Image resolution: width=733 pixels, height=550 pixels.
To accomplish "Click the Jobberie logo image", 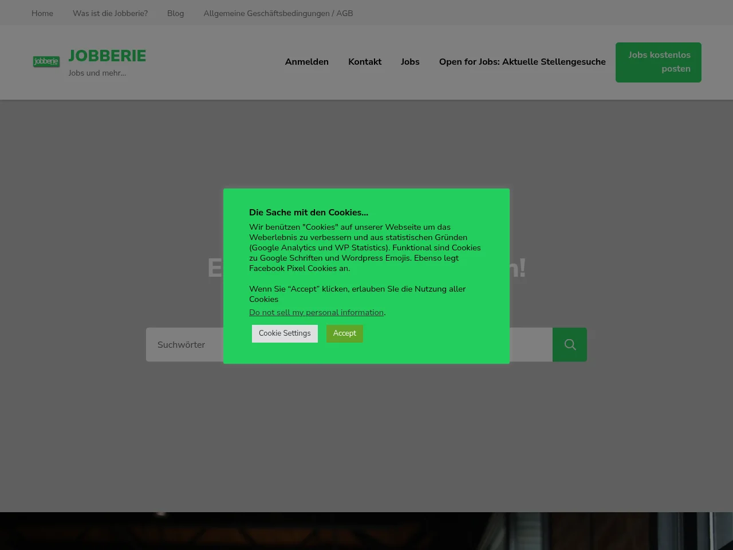I will pos(46,61).
